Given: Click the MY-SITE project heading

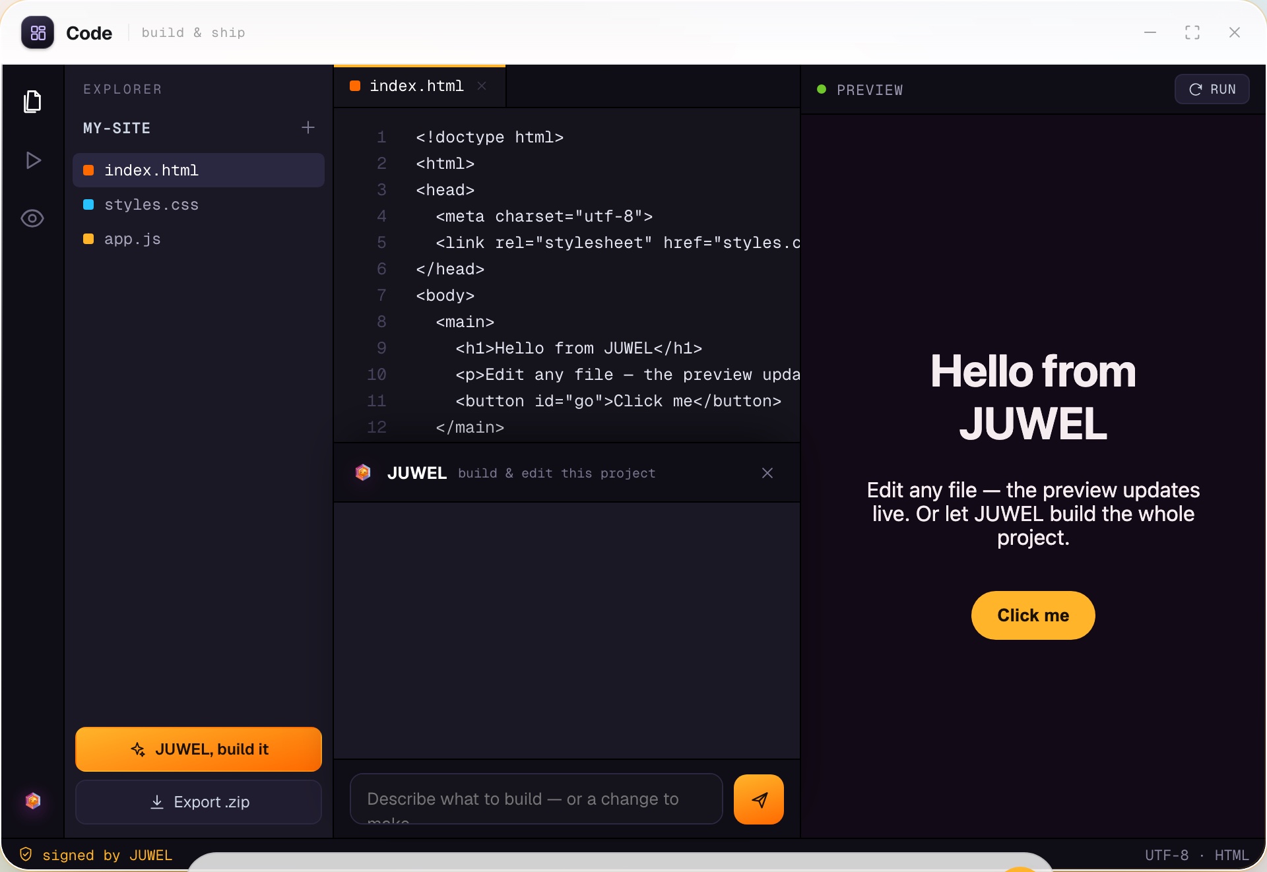Looking at the screenshot, I should tap(117, 128).
